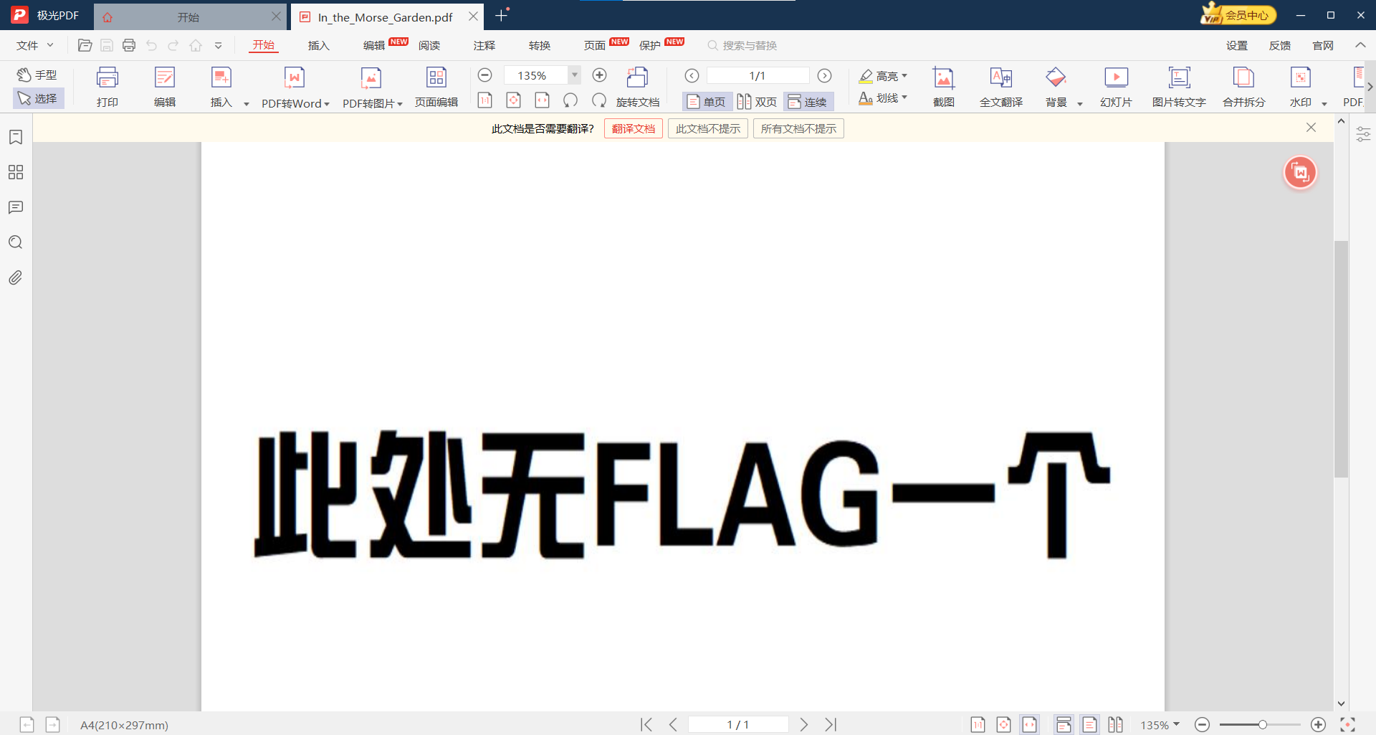Open the 注释 annotation tab
This screenshot has width=1376, height=735.
484,45
